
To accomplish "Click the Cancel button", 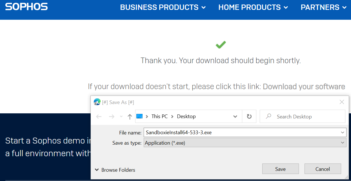I will (323, 169).
